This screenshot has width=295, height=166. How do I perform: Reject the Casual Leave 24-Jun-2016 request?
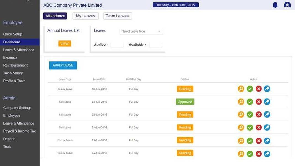tap(259, 154)
